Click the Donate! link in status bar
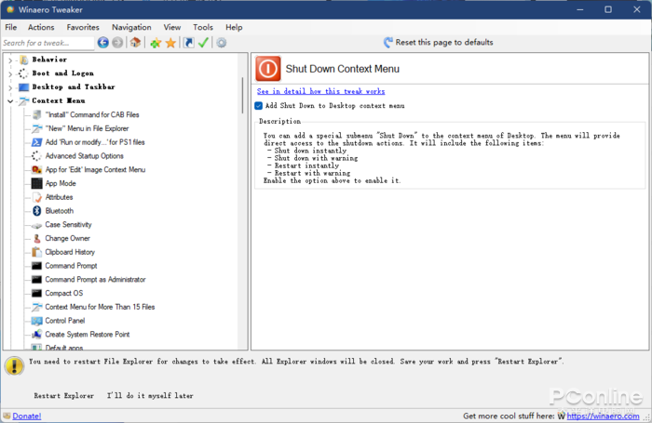 coord(26,416)
